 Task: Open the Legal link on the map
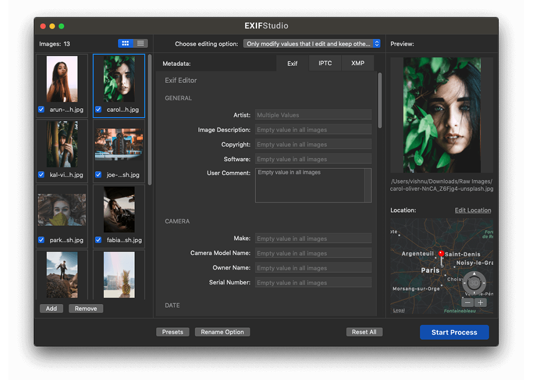click(x=399, y=310)
